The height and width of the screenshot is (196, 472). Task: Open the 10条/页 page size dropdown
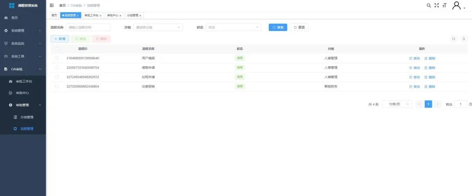pos(397,104)
